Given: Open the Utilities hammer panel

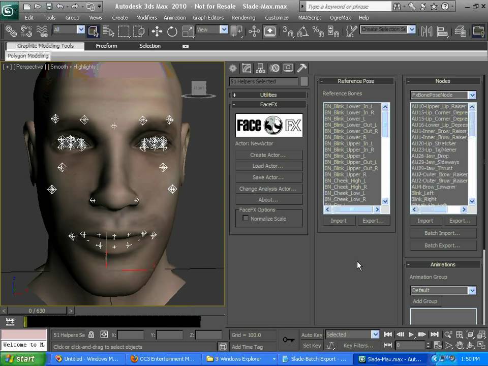Looking at the screenshot, I should click(302, 68).
